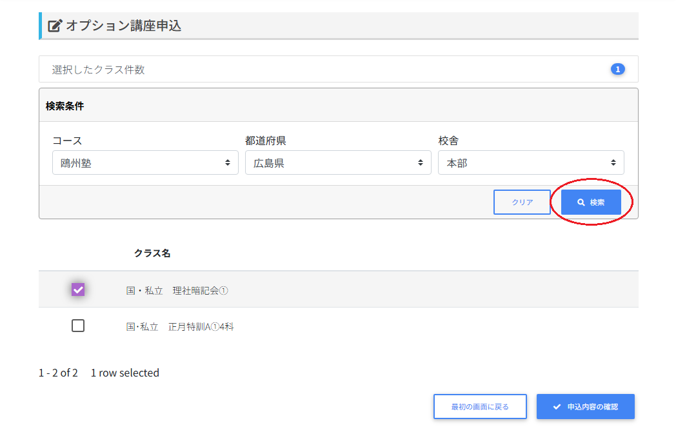Image resolution: width=676 pixels, height=432 pixels.
Task: Click the checkmark icon on 申込内容の確認
Action: tap(557, 407)
